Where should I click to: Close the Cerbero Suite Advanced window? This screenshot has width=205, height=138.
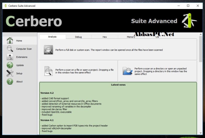[198, 6]
